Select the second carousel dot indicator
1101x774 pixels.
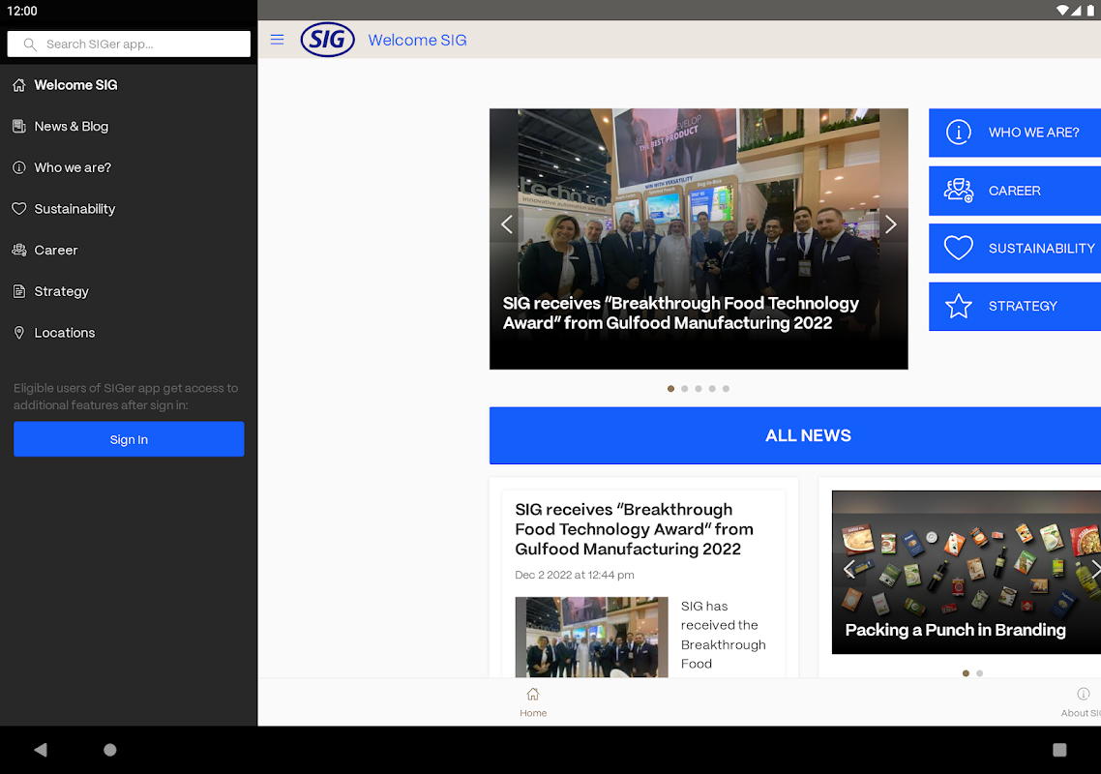685,388
